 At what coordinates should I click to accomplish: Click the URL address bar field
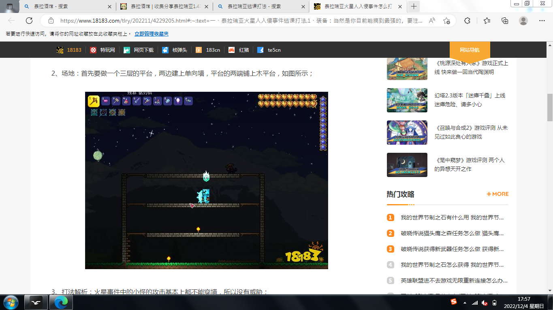(x=239, y=21)
